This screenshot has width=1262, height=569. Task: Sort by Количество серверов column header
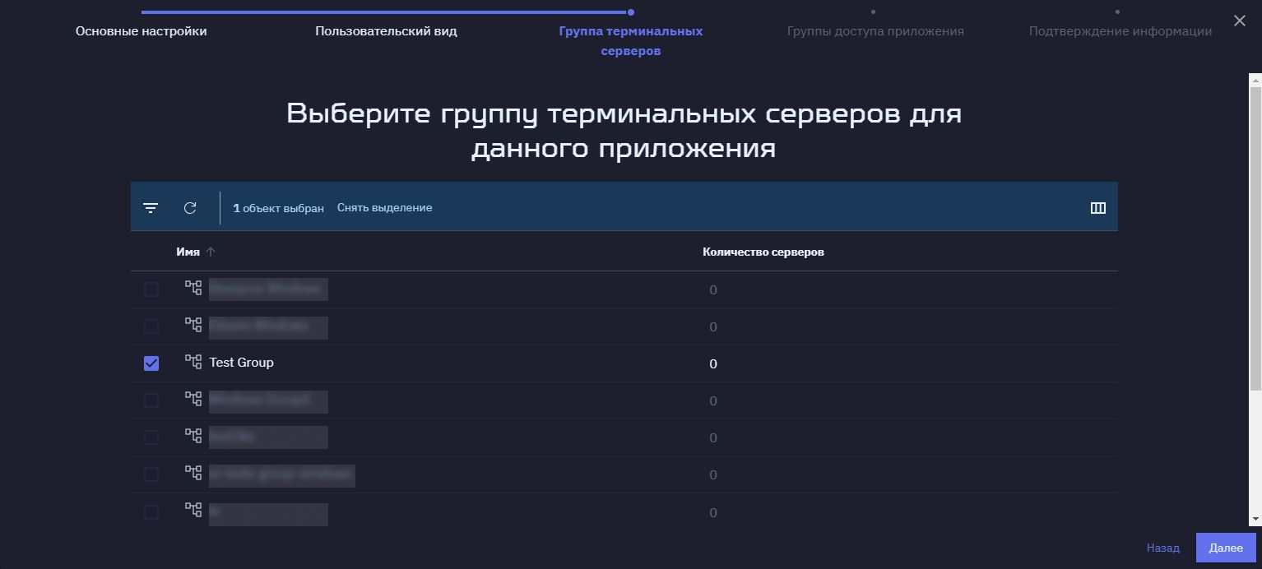(763, 252)
